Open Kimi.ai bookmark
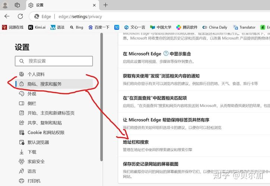 coord(37,27)
